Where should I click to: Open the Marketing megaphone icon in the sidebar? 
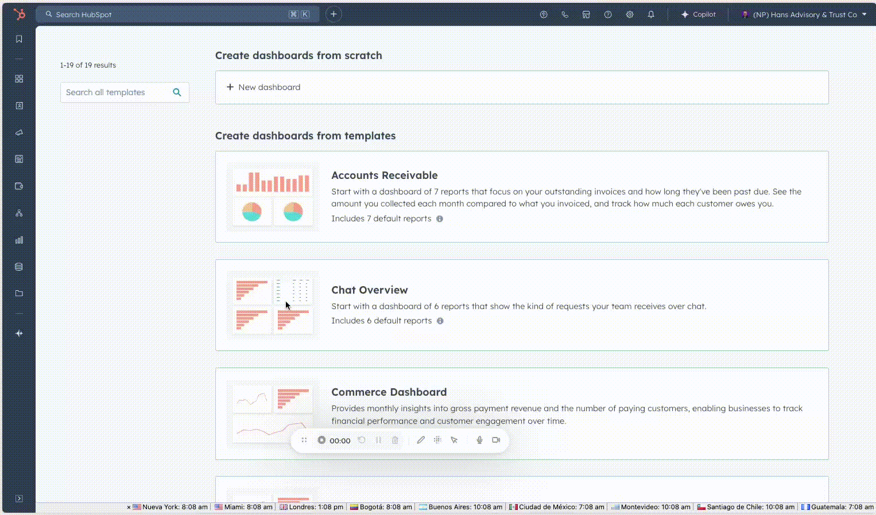[x=19, y=132]
